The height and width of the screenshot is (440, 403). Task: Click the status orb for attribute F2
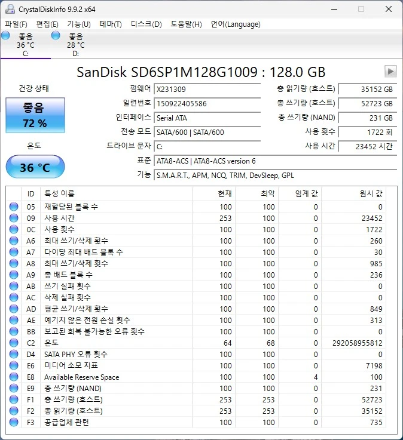14,411
